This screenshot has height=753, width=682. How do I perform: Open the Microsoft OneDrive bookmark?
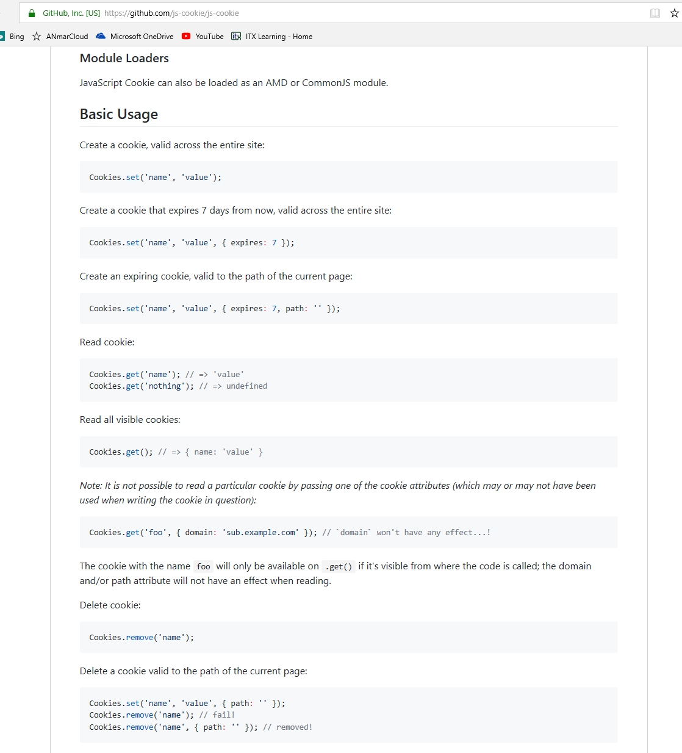point(140,36)
